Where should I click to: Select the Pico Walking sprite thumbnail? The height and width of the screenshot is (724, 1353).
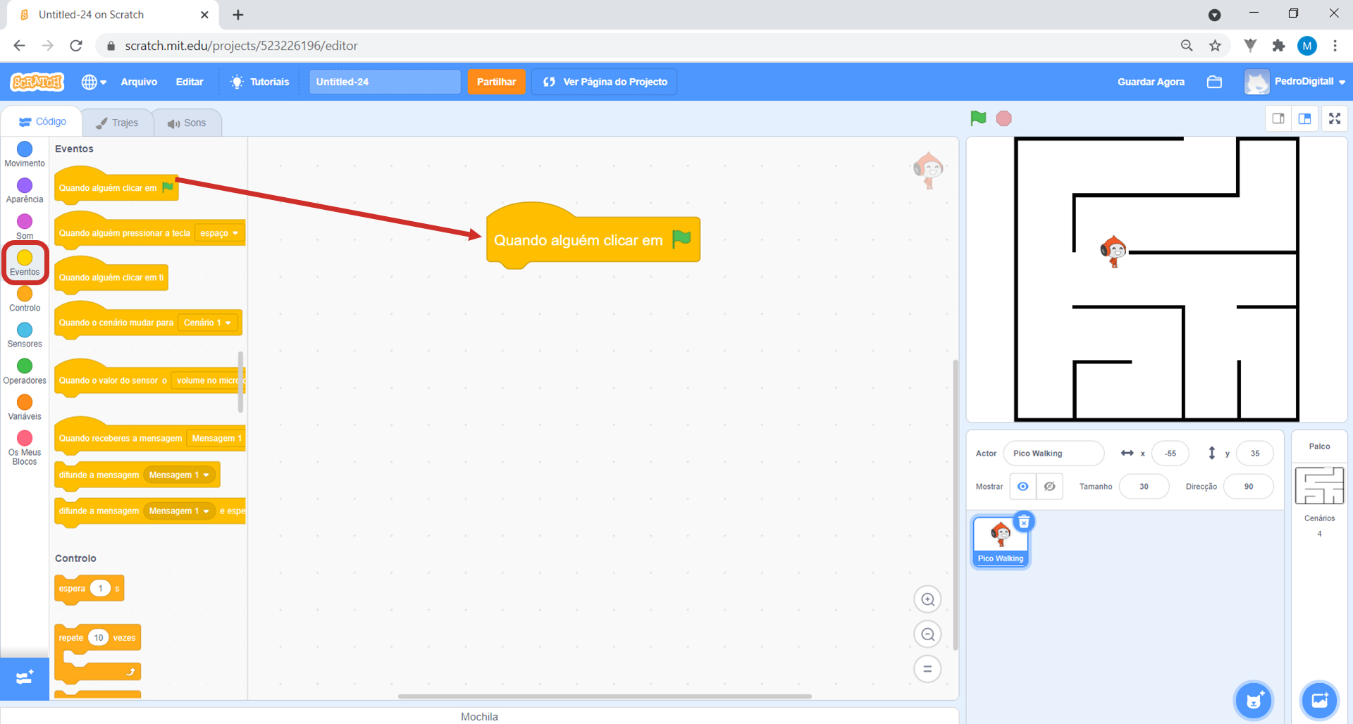(1000, 541)
